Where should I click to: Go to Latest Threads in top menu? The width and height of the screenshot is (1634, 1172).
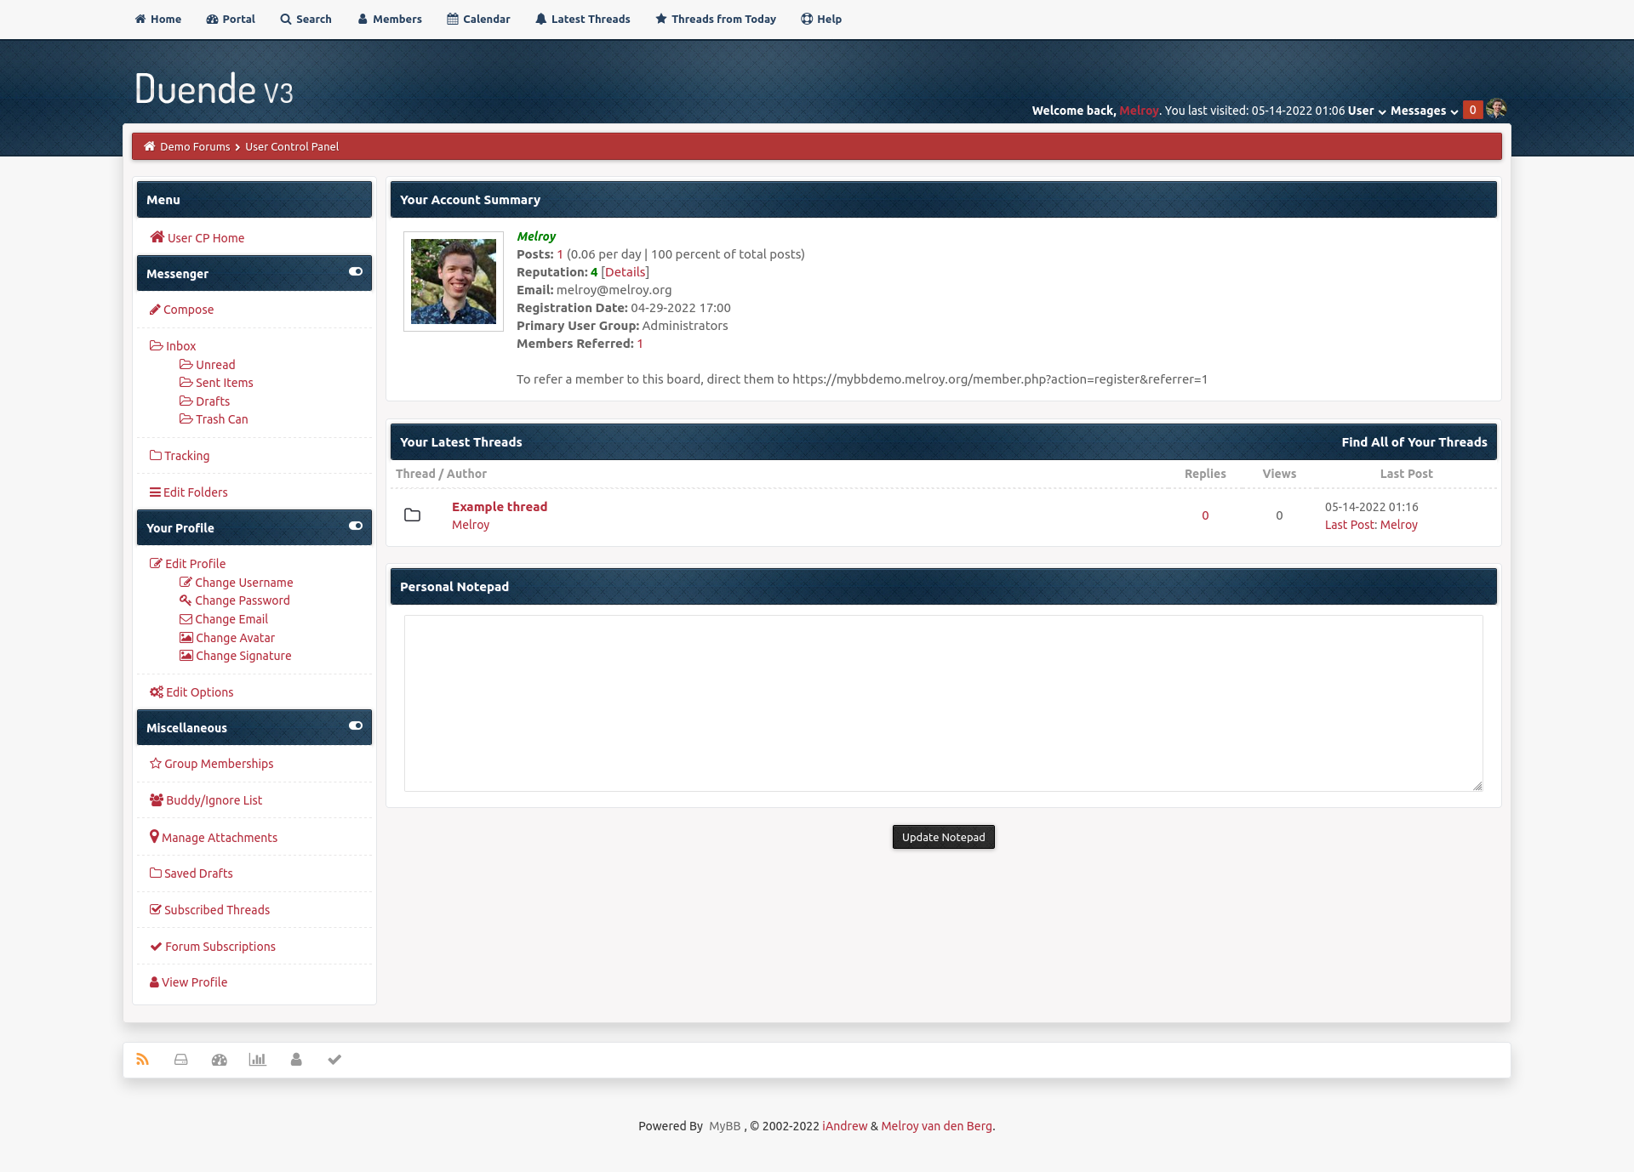(x=583, y=19)
